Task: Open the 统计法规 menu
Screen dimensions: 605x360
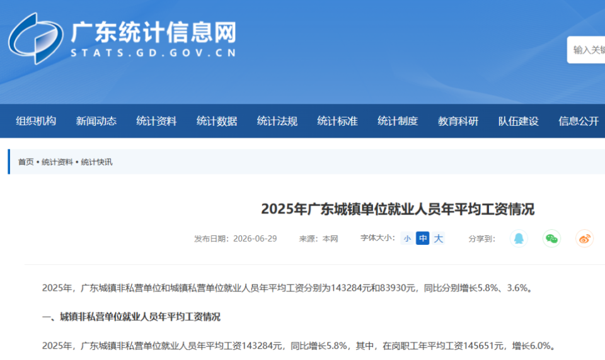Action: point(277,121)
